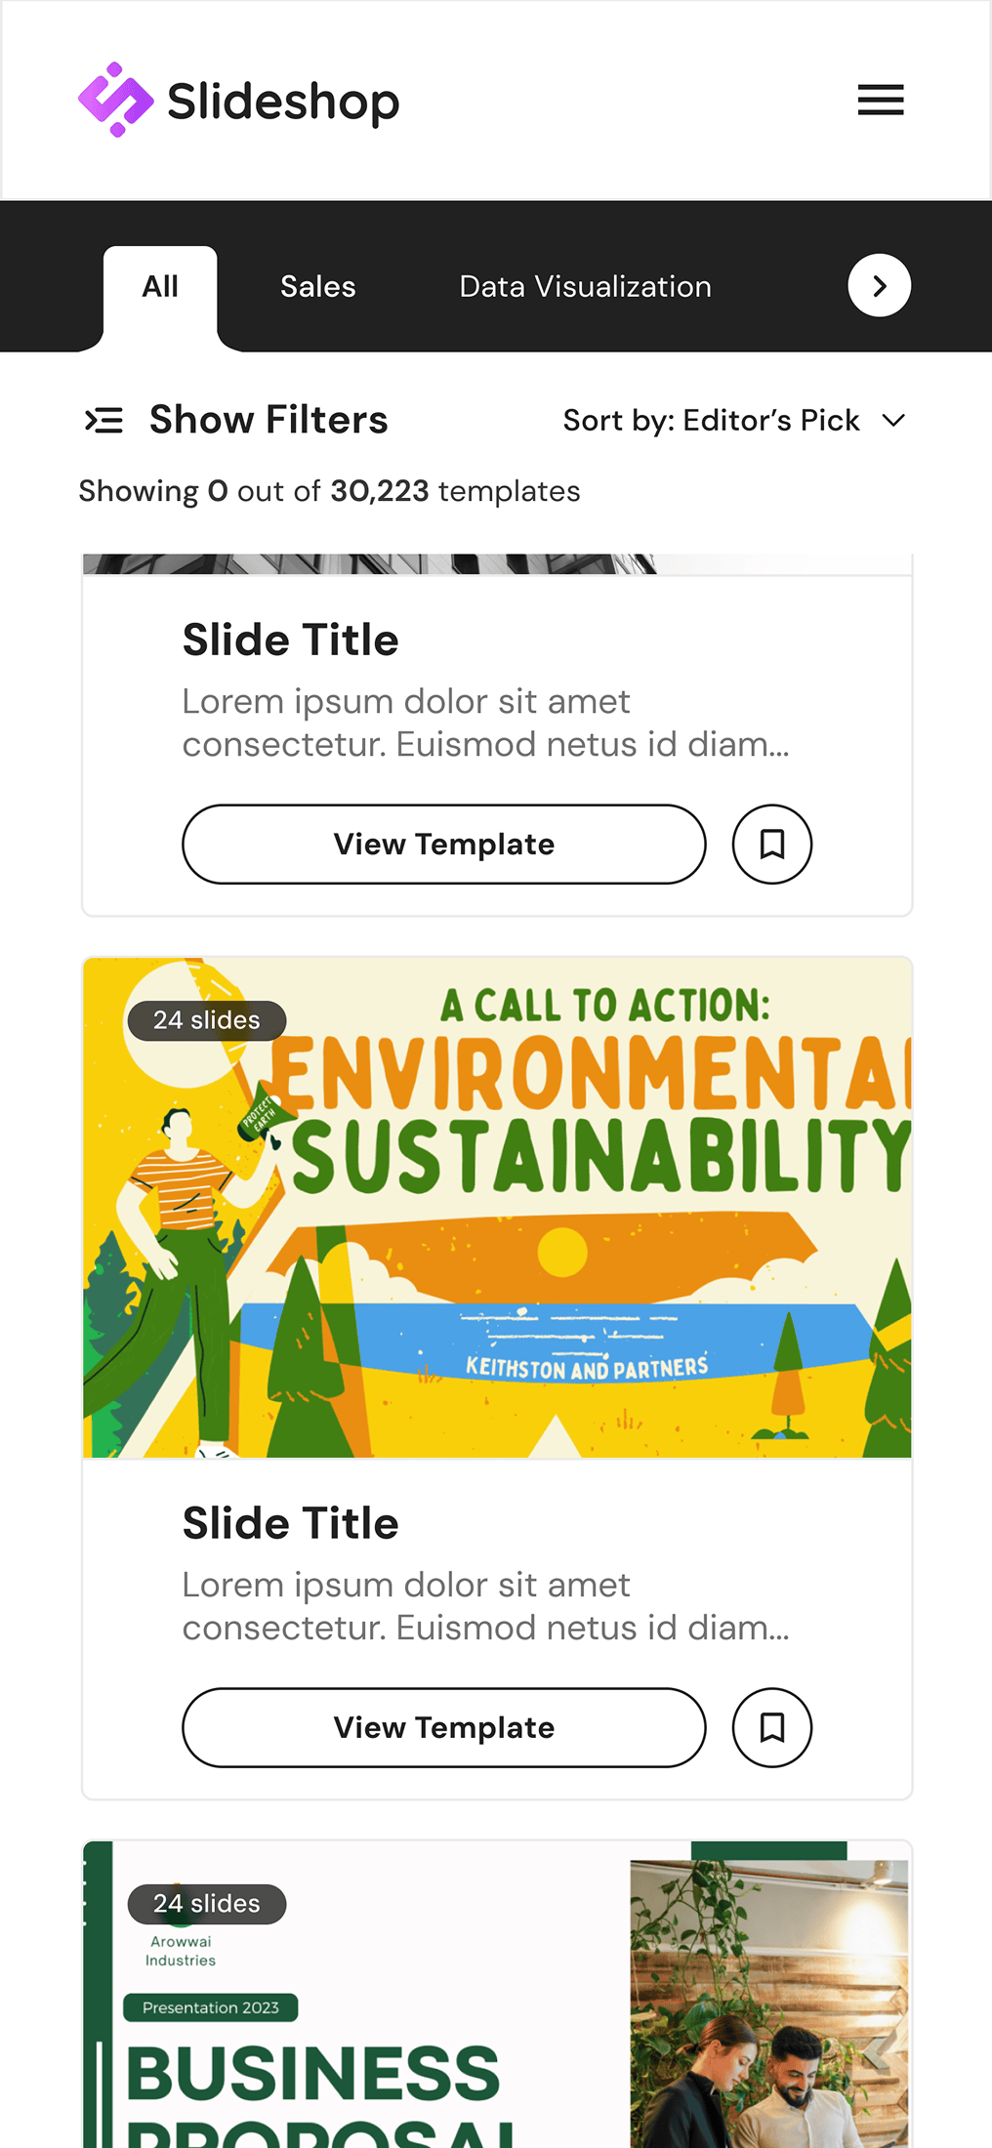992x2148 pixels.
Task: Bookmark the Environmental Sustainability template
Action: click(x=771, y=1727)
